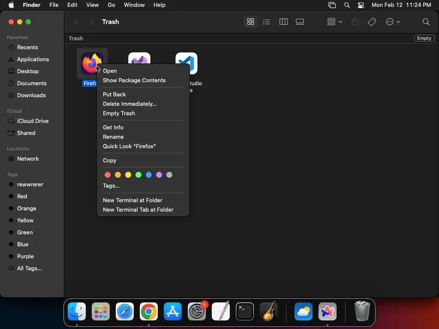Open GarageBand from the Dock
The width and height of the screenshot is (439, 329).
[x=269, y=311]
